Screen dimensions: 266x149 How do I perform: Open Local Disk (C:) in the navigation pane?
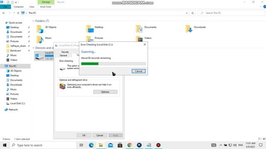[x=17, y=103]
